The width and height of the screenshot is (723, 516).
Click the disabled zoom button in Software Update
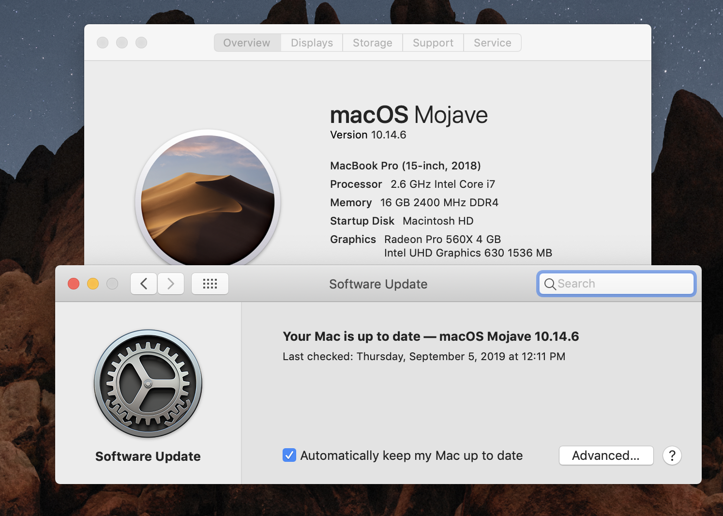(112, 284)
